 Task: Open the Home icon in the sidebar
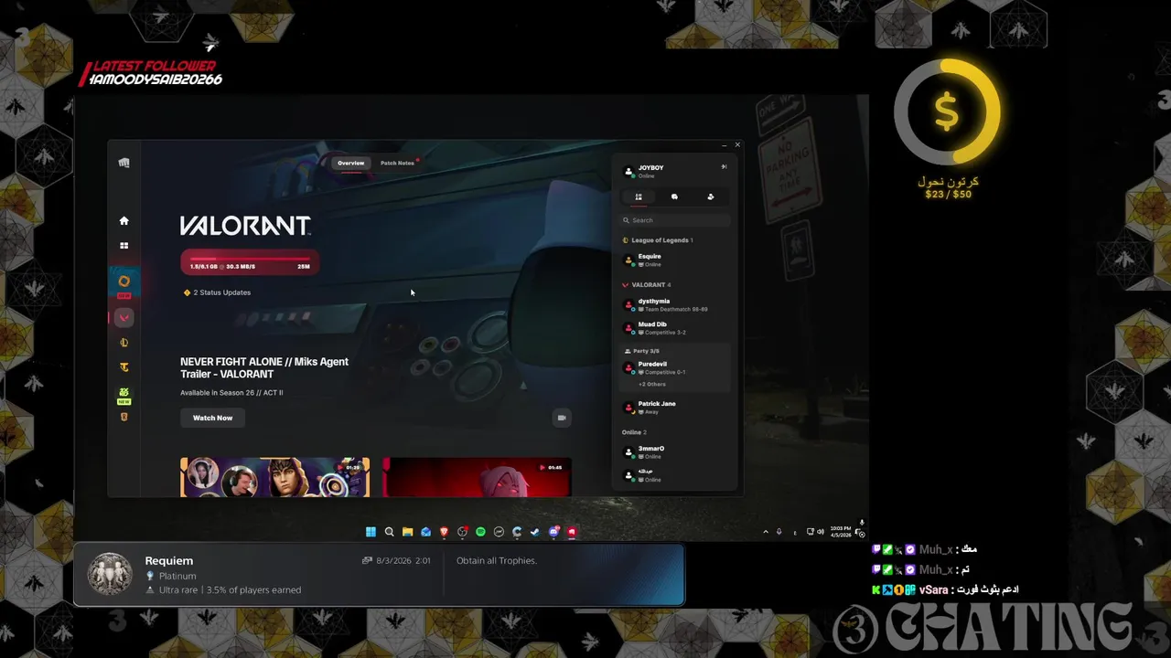pos(124,220)
